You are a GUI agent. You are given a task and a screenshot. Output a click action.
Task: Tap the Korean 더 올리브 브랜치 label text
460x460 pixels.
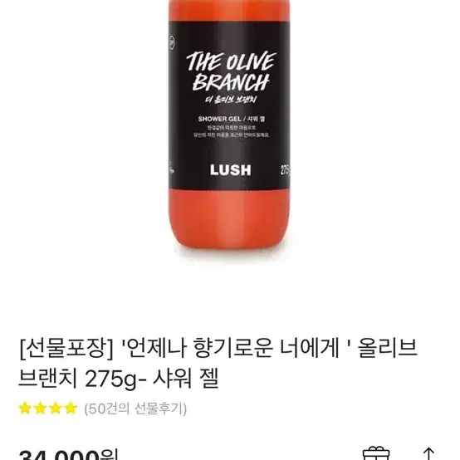pos(231,99)
